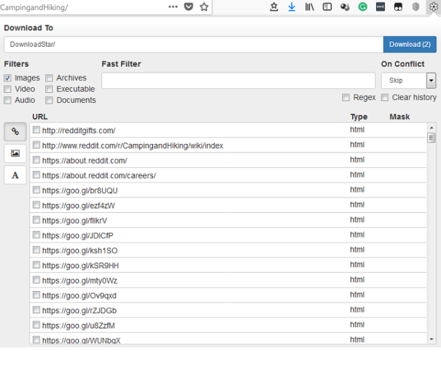Image resolution: width=441 pixels, height=370 pixels.
Task: Enable the Archives filter
Action: pyautogui.click(x=49, y=78)
